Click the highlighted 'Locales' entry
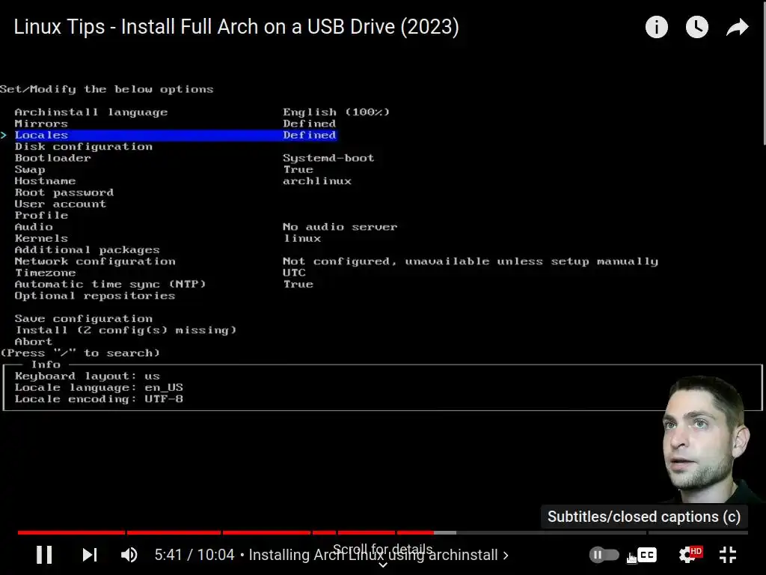 coord(175,135)
